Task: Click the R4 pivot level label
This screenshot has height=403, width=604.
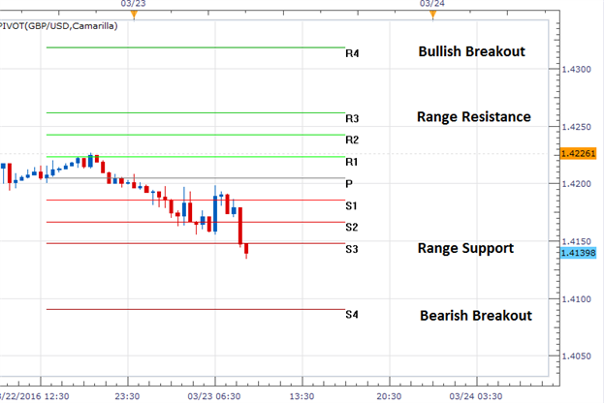Action: point(352,53)
